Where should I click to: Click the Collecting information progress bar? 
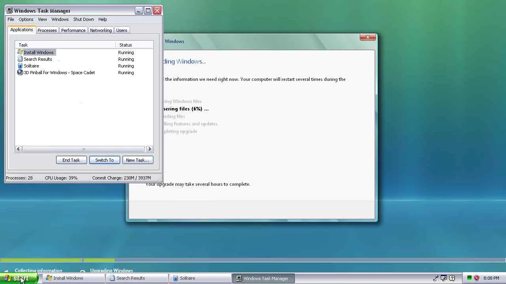pos(41,260)
